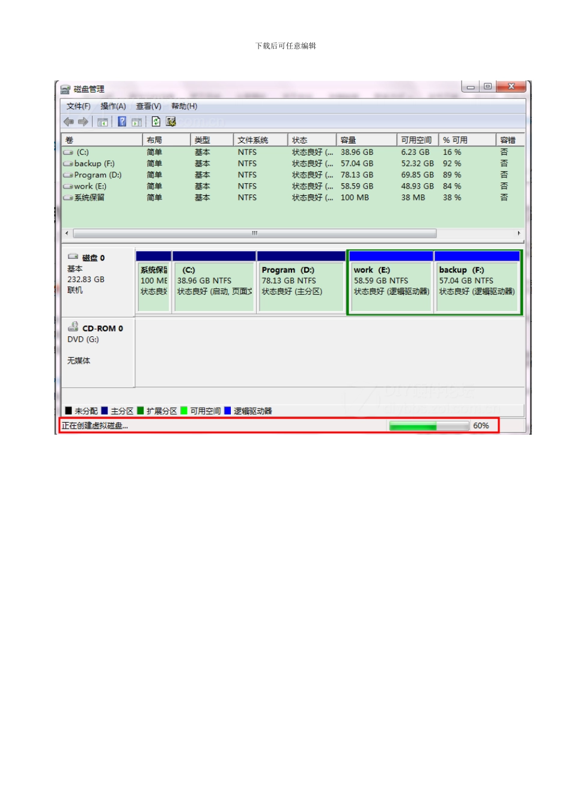Toggle the show/hide console tree icon
The width and height of the screenshot is (571, 807).
[103, 122]
